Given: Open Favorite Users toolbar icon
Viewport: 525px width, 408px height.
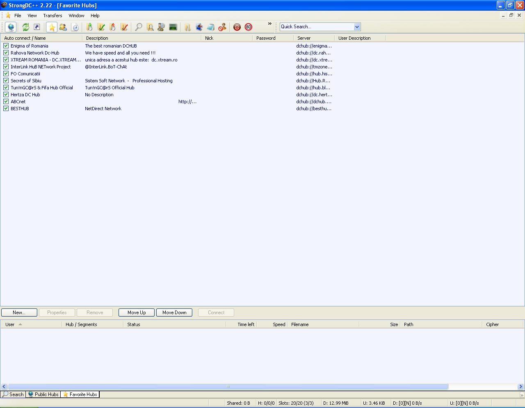Looking at the screenshot, I should coord(63,27).
